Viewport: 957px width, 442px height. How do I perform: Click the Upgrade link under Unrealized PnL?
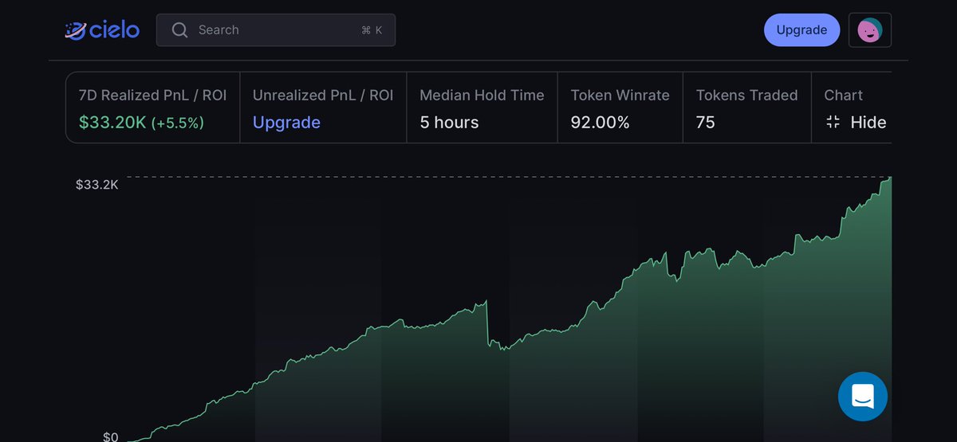286,123
